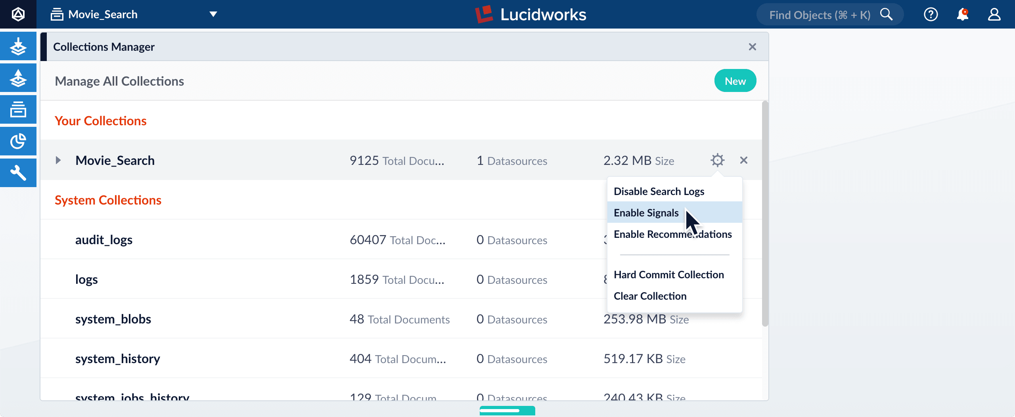Screen dimensions: 1015x417
Task: Select Enable Signals menu item
Action: 674,212
